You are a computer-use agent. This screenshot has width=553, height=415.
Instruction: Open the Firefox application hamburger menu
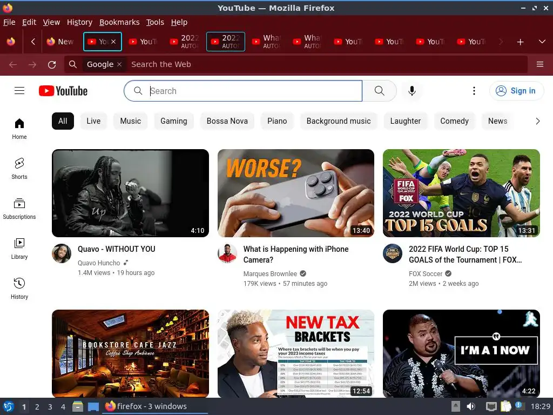click(x=539, y=64)
